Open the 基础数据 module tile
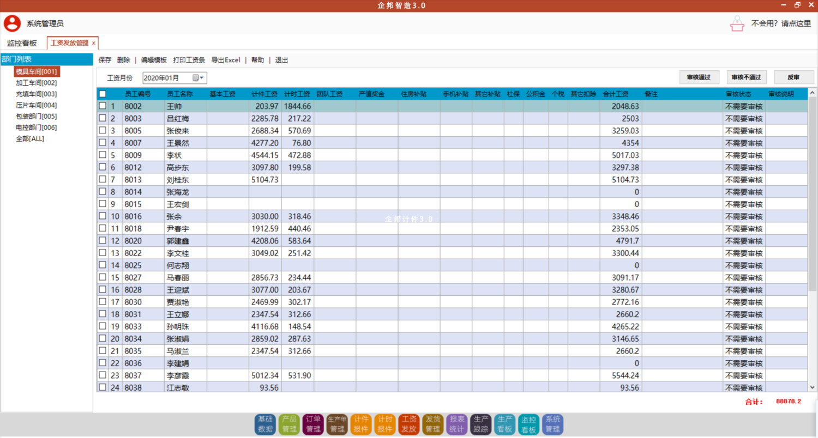Image resolution: width=818 pixels, height=438 pixels. (x=265, y=424)
